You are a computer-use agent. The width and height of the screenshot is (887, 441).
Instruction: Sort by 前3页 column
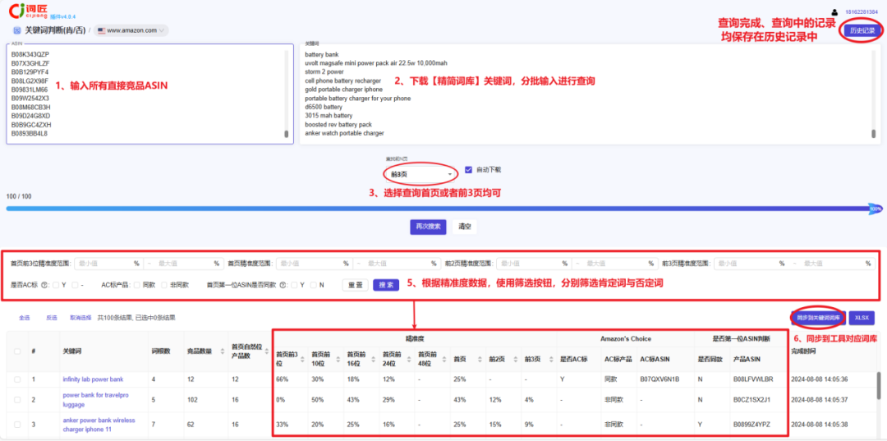tap(551, 359)
